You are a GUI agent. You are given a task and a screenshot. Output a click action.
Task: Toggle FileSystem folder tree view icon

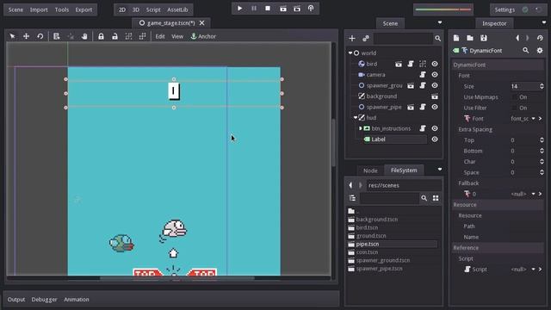pos(352,198)
